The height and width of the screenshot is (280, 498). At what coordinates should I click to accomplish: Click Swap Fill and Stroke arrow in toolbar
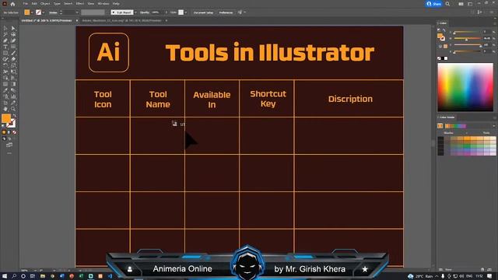pyautogui.click(x=14, y=115)
